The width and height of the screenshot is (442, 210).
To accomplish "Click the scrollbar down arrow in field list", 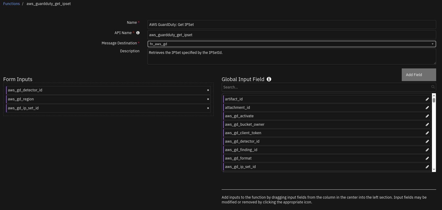I will click(434, 170).
